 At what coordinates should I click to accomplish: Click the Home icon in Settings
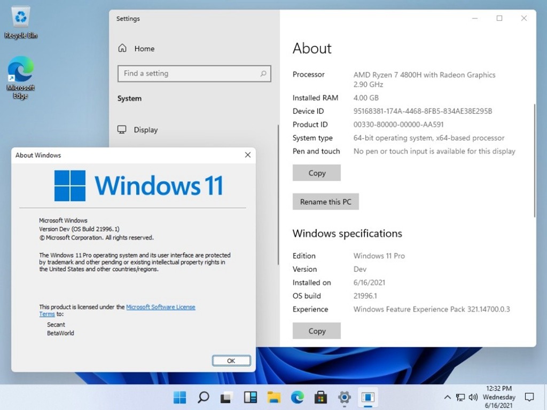(122, 48)
